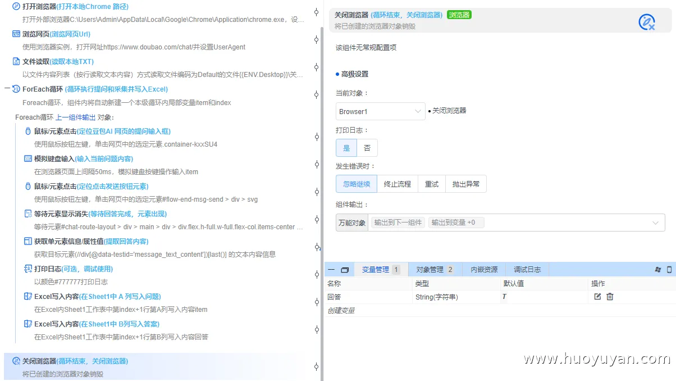Select the 提取回答内容 step title
676x381 pixels.
(126, 241)
